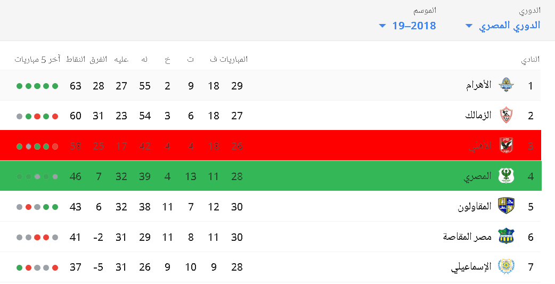Click the النقاط points column header

click(76, 59)
